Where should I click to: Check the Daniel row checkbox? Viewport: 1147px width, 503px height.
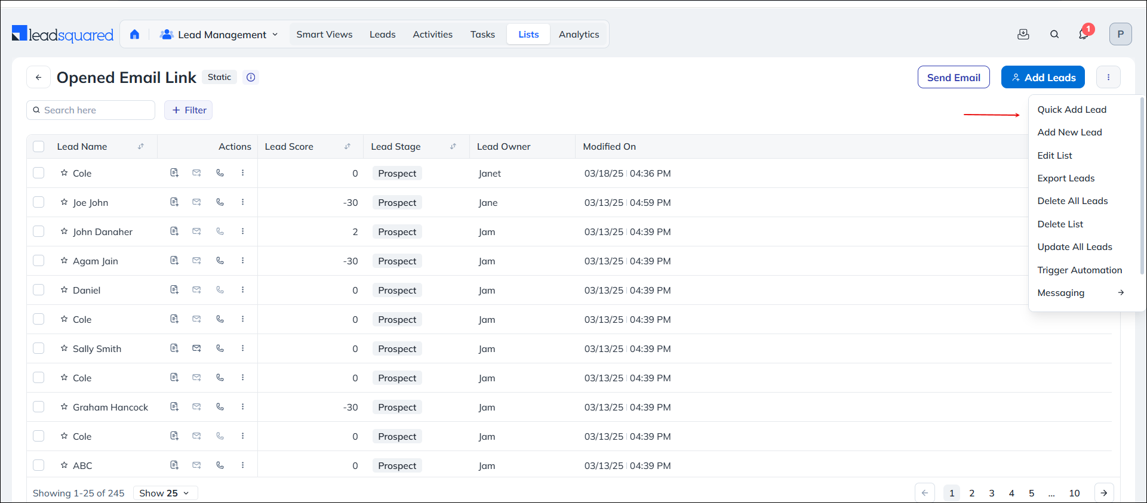coord(39,290)
